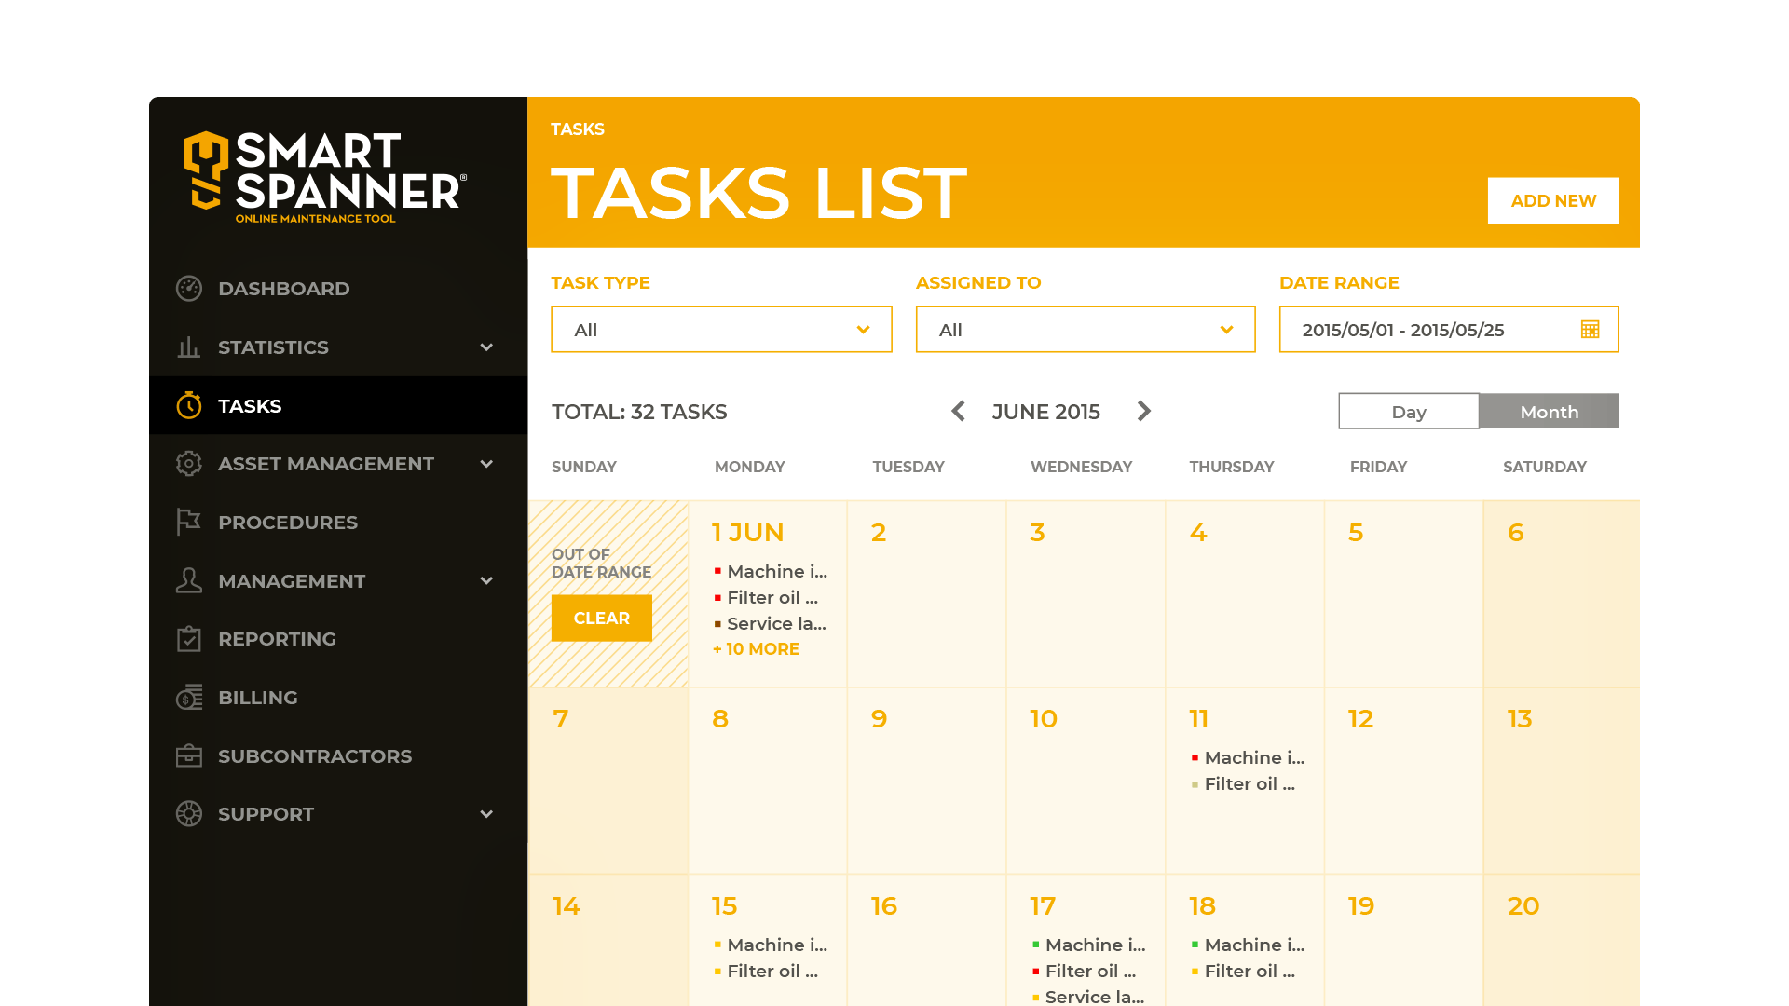
Task: Open Machine task on June 18
Action: (1248, 945)
